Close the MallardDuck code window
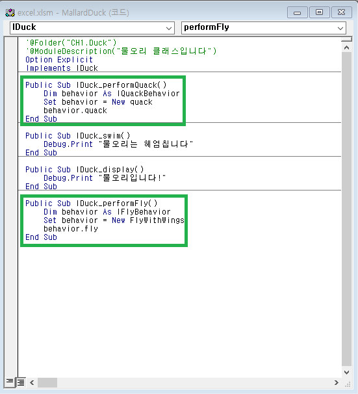 341,12
